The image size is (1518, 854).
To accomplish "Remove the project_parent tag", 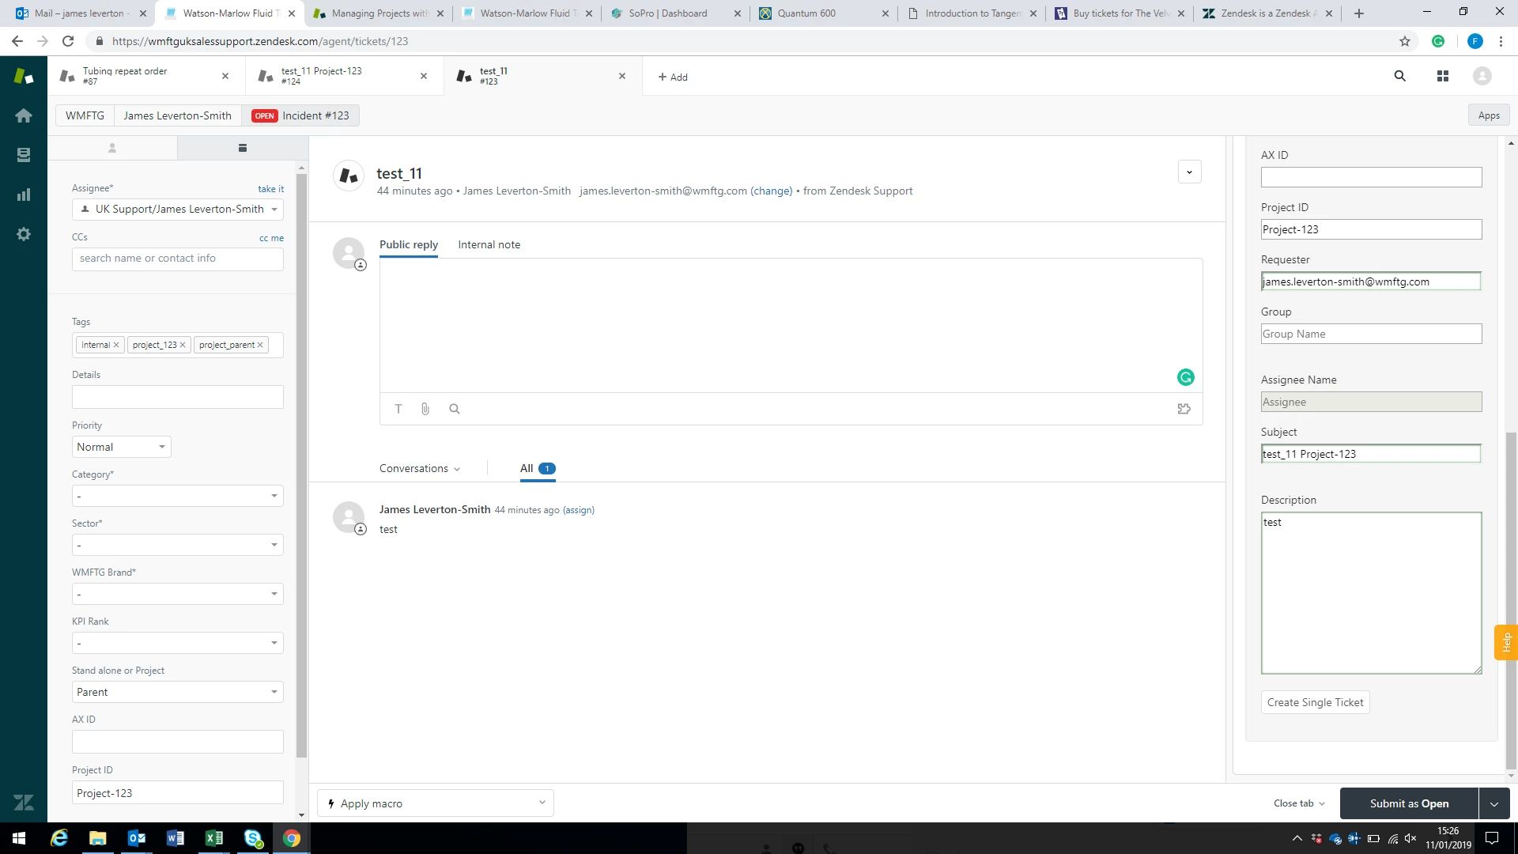I will pyautogui.click(x=260, y=345).
